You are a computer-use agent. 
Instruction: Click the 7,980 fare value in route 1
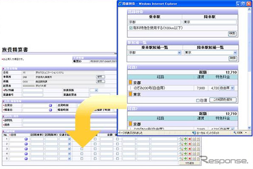[x=201, y=88]
